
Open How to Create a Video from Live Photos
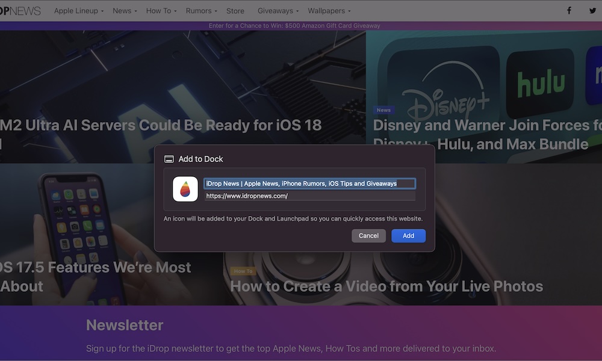click(386, 286)
